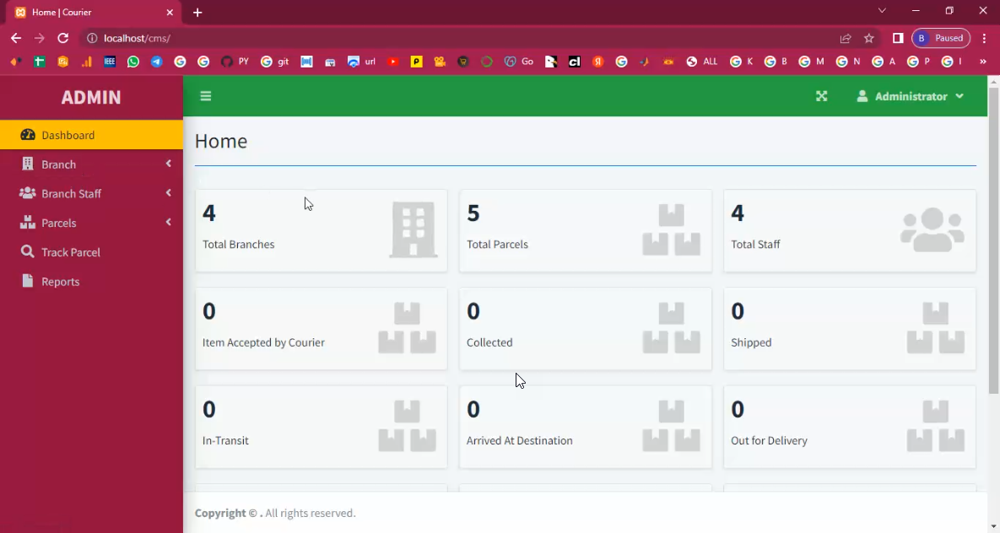Open the YouTube bookmark
1000x533 pixels.
tap(392, 62)
